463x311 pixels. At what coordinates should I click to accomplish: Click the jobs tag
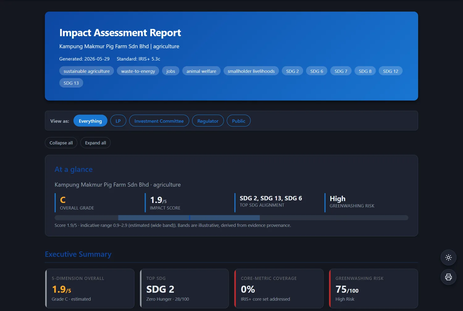point(171,71)
